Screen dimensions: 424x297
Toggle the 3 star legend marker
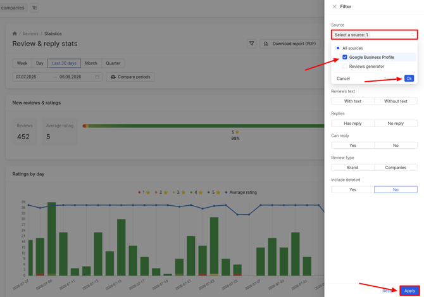[178, 193]
